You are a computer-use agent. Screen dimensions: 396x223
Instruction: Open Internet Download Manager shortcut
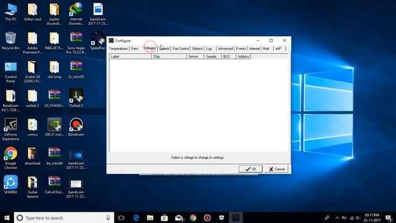[76, 14]
